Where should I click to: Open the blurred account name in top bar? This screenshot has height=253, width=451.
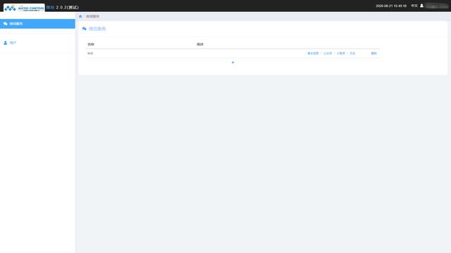tap(437, 6)
